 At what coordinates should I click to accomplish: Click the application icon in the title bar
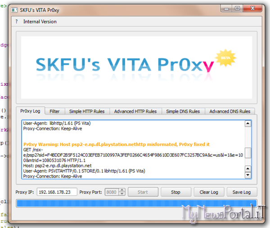14,10
